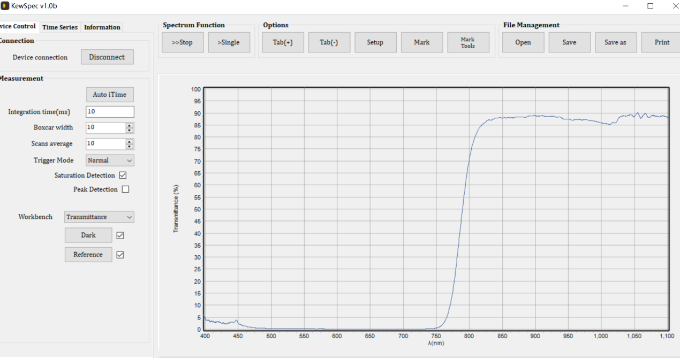Disable the Saturation Detection checkbox
This screenshot has height=358, width=680.
pyautogui.click(x=123, y=176)
